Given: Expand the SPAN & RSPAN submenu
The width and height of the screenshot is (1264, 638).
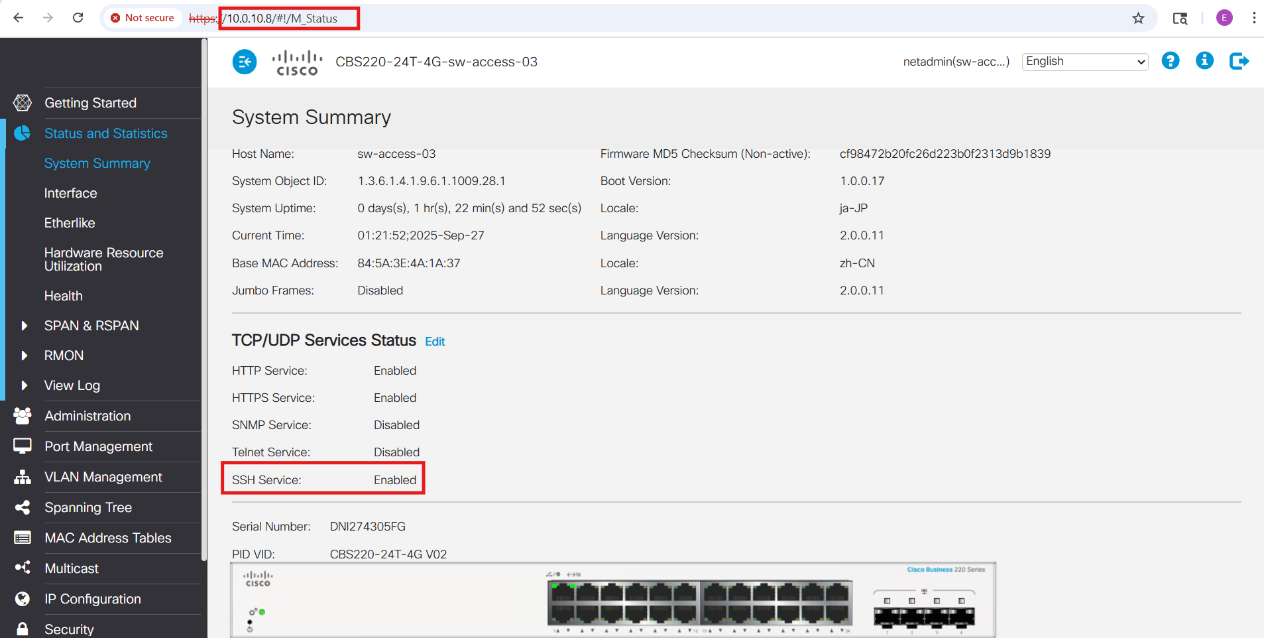Looking at the screenshot, I should [x=25, y=326].
